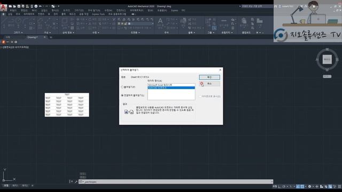Close the Drawing1 file tab
Image resolution: width=342 pixels, height=192 pixels.
(45, 37)
